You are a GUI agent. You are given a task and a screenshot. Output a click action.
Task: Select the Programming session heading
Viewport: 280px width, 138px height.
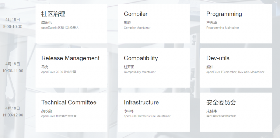tap(224, 14)
